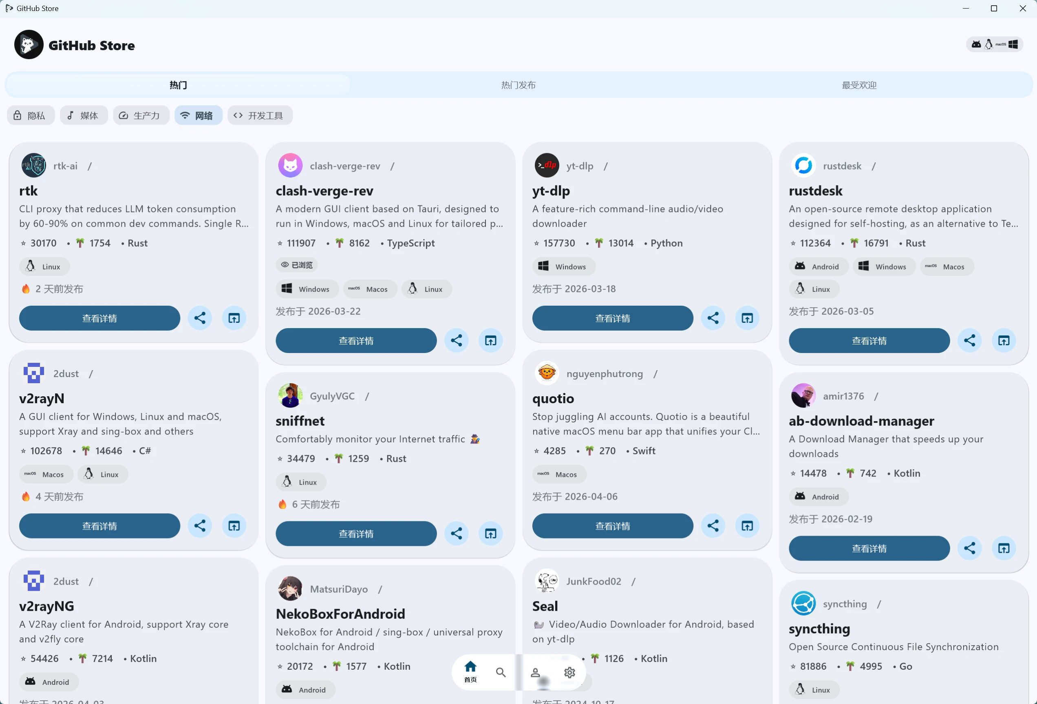Open the rustdesk project in browser
This screenshot has height=704, width=1037.
tap(1004, 340)
